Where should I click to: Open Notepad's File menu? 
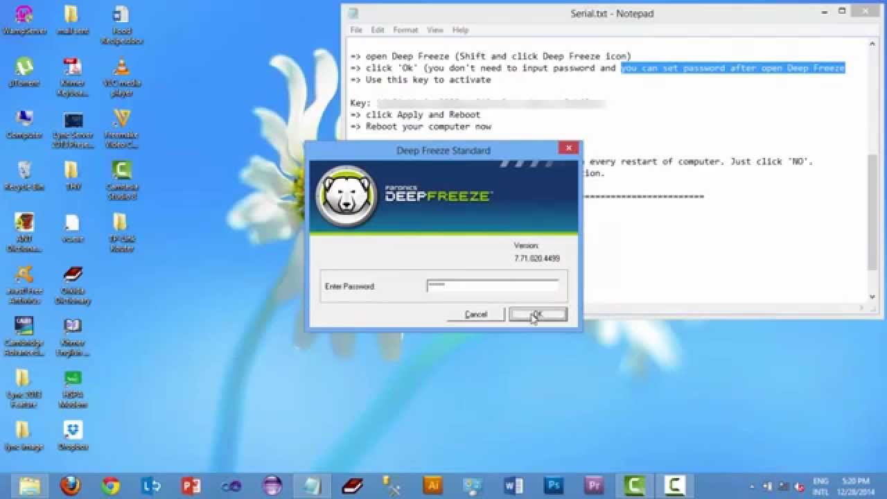pos(356,30)
